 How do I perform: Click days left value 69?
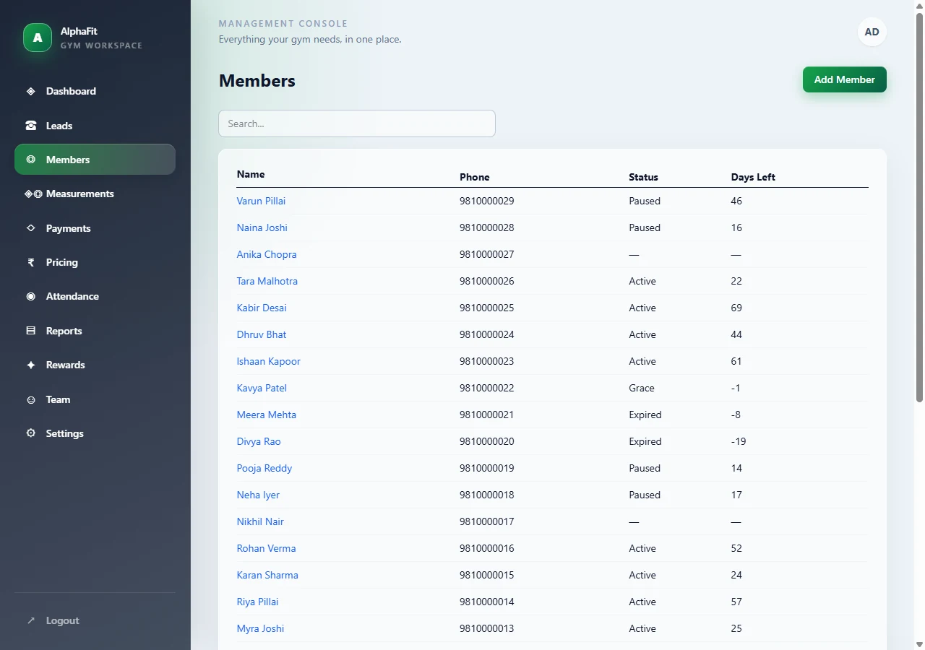(x=736, y=308)
